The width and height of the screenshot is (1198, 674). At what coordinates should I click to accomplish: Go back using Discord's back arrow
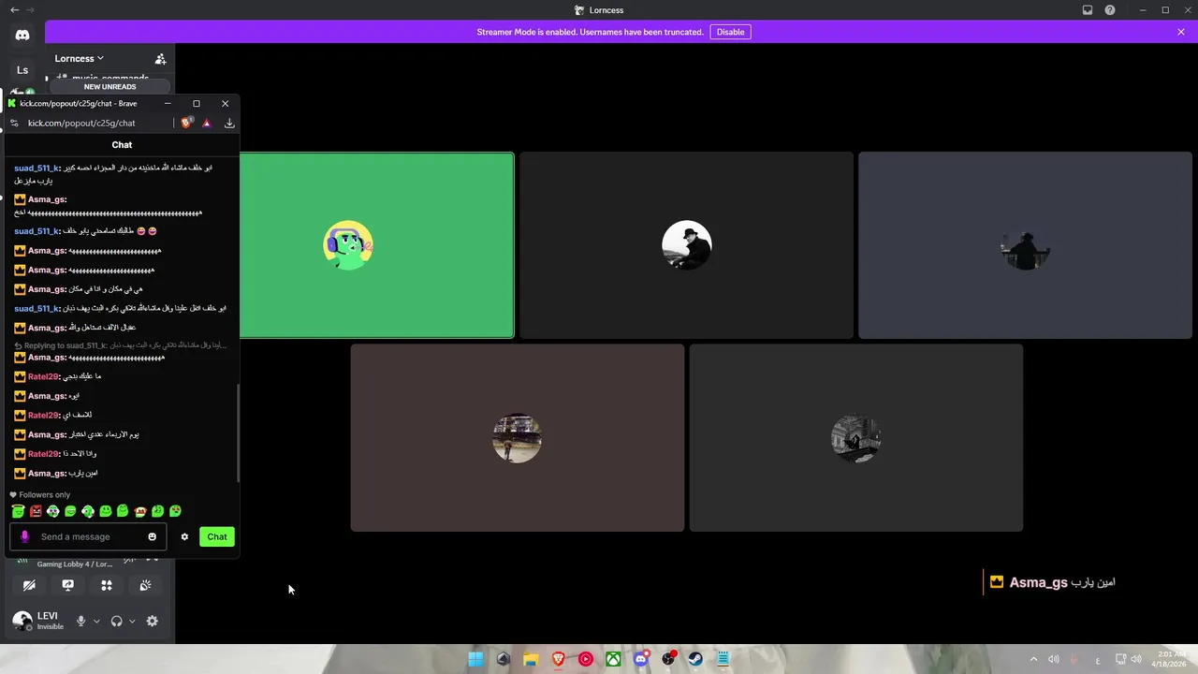pos(14,9)
